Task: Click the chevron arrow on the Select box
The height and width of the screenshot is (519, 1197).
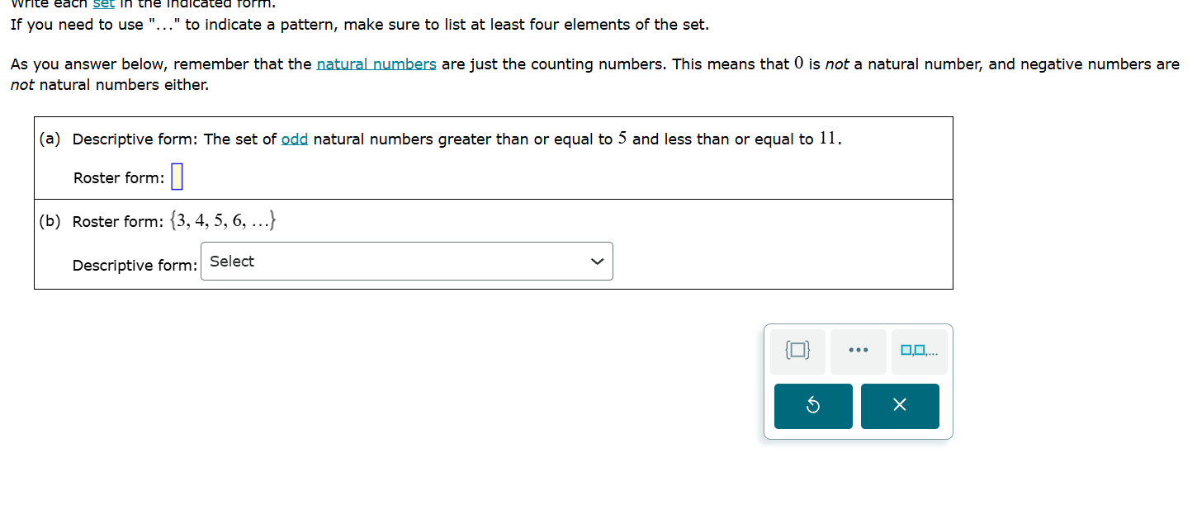Action: (x=597, y=261)
